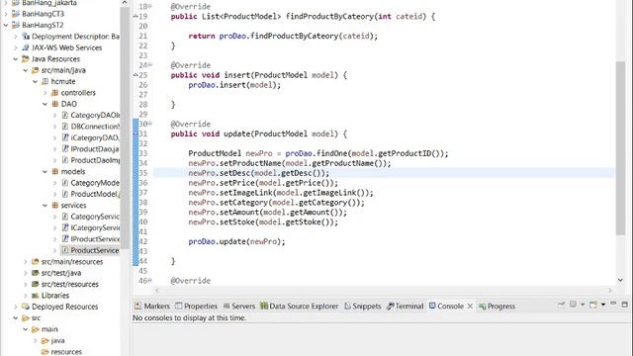Select the ICategoryService file
The image size is (633, 356).
tap(90, 228)
